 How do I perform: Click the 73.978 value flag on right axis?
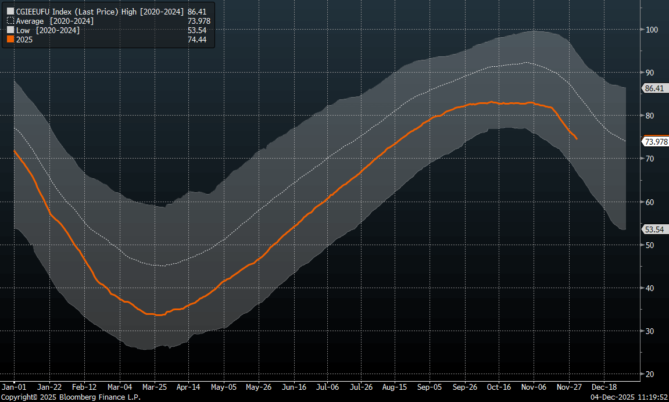pyautogui.click(x=656, y=142)
